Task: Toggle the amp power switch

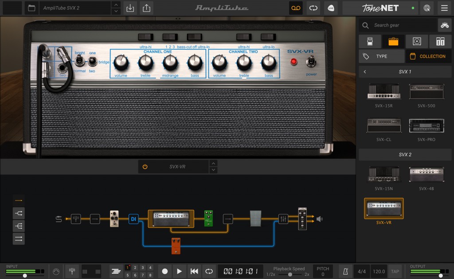Action: [311, 62]
